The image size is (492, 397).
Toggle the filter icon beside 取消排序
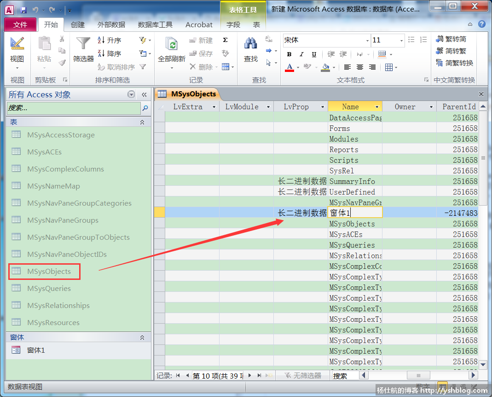143,67
